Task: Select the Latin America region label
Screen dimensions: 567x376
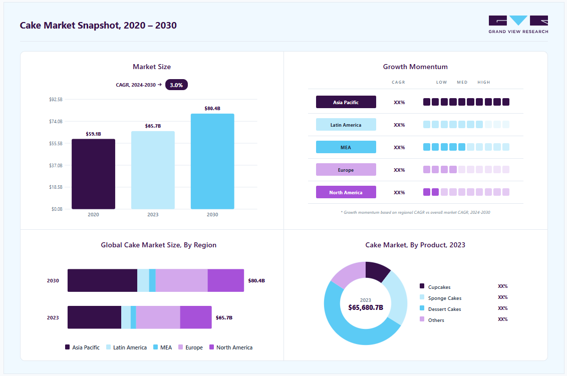Action: tap(346, 124)
